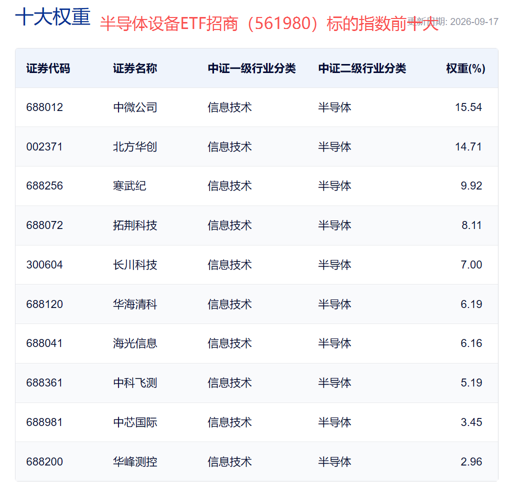The height and width of the screenshot is (487, 505).
Task: Click weight value 15.54
Action: 468,107
